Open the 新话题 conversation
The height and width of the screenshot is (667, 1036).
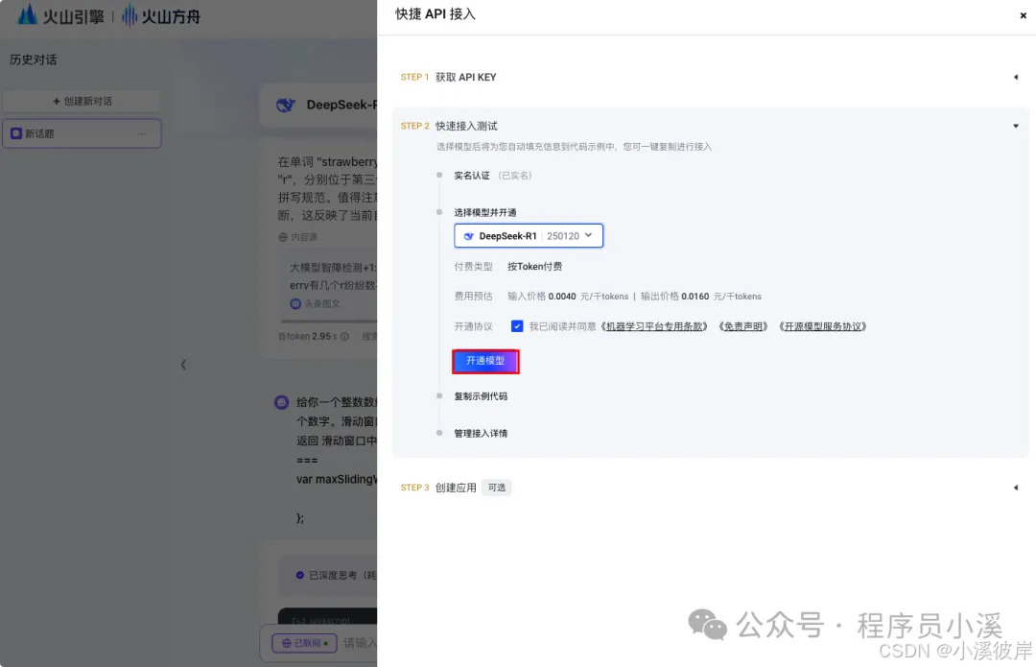82,133
